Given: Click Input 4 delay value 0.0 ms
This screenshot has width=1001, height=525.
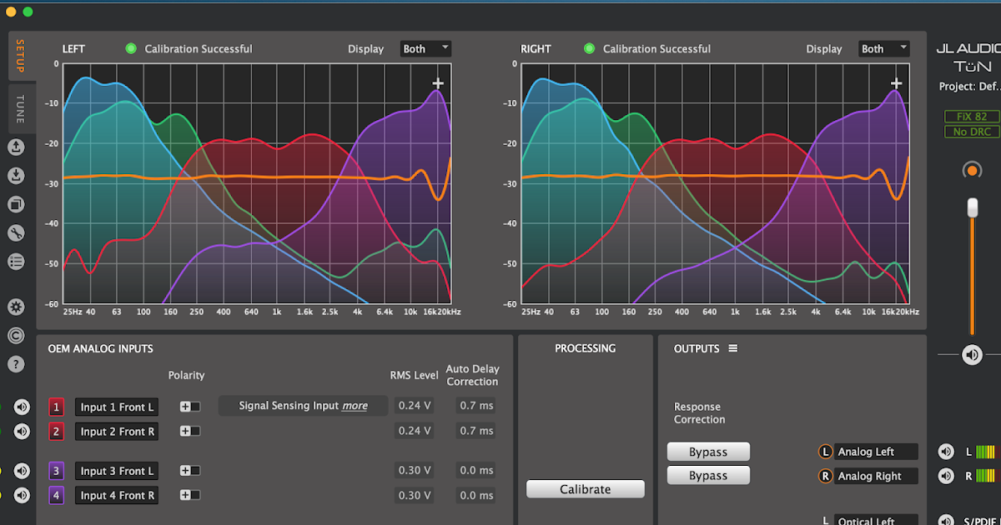Looking at the screenshot, I should (476, 495).
